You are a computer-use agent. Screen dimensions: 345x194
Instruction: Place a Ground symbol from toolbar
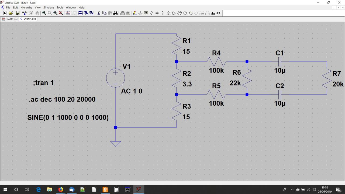tap(140, 13)
